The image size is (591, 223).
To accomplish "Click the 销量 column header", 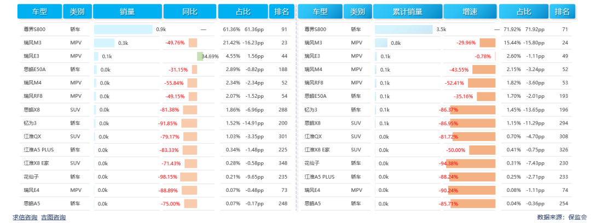I will coord(127,11).
